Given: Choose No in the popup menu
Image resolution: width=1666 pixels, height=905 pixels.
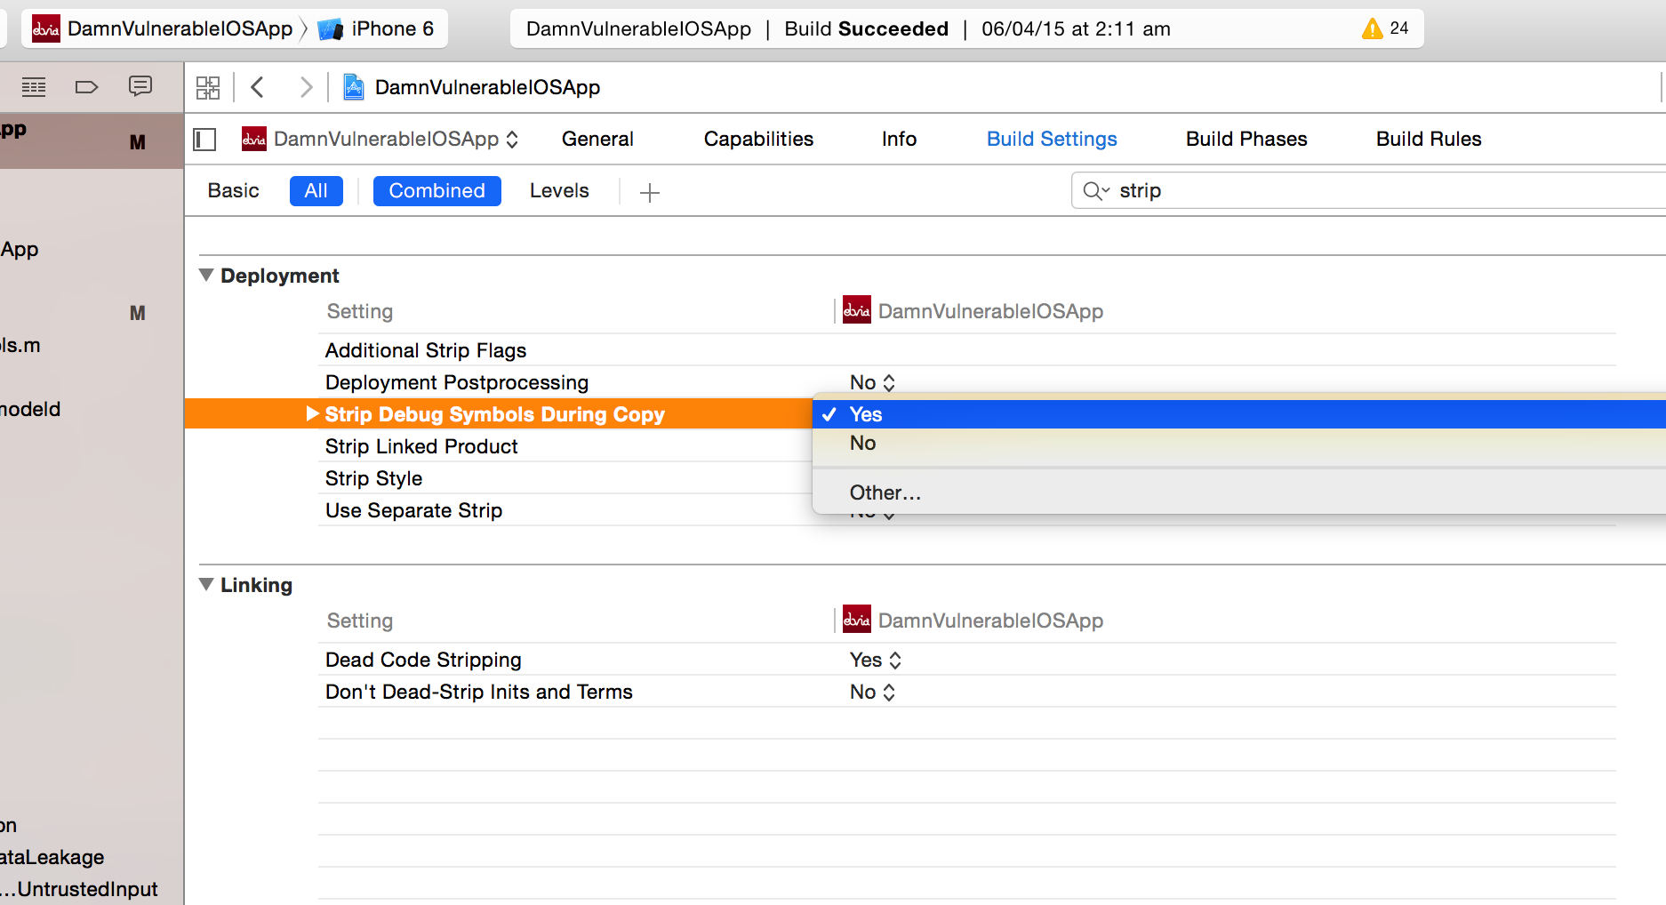Looking at the screenshot, I should [1239, 443].
